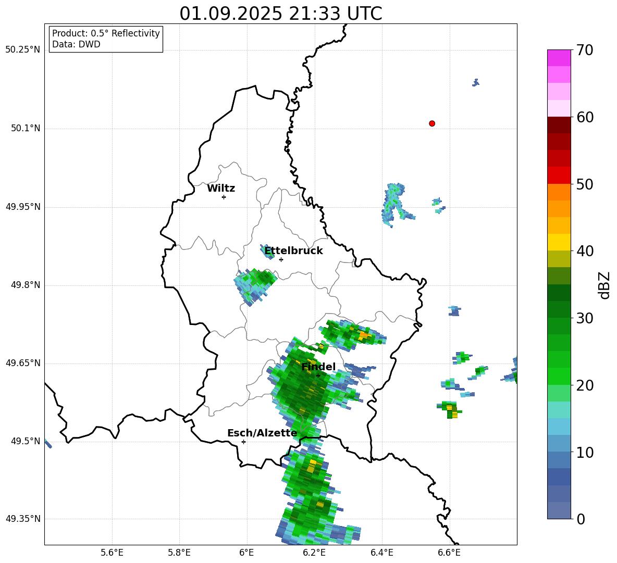Click the 6.6°E longitude label
The width and height of the screenshot is (617, 563).
(x=449, y=553)
